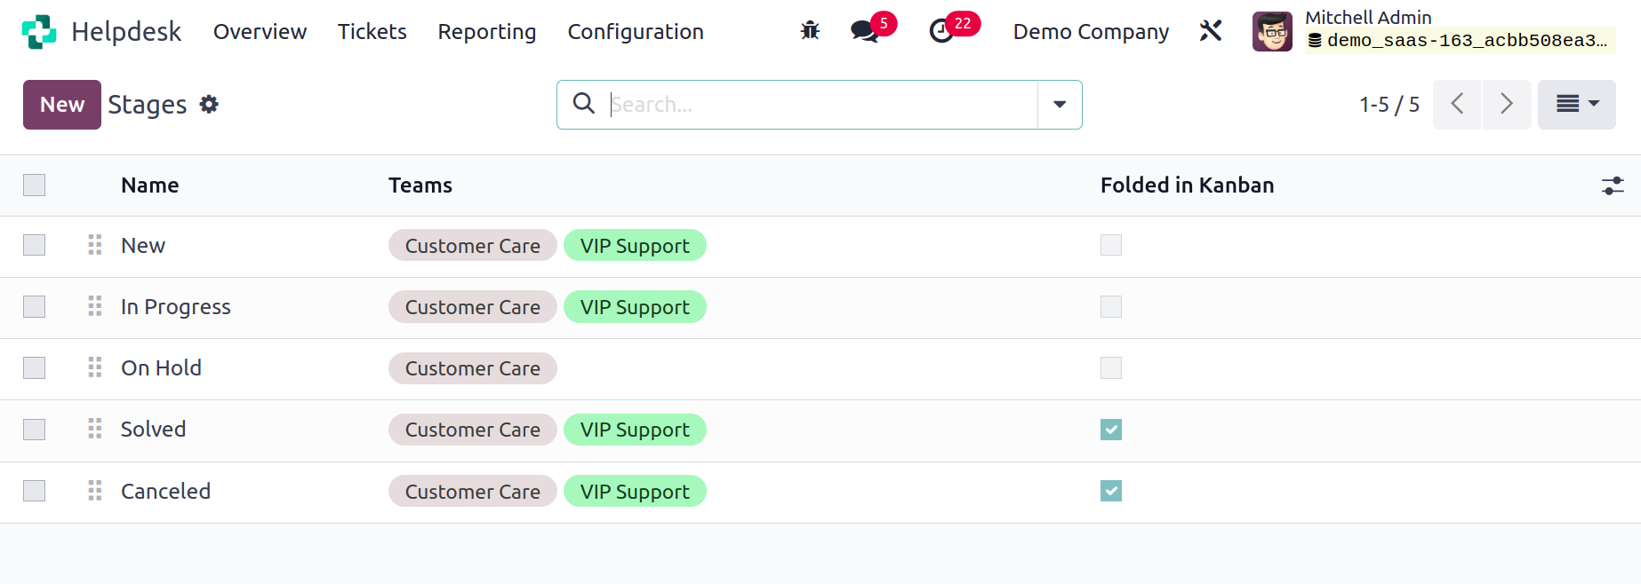The width and height of the screenshot is (1641, 584).
Task: Click the wrench and screwdriver tools icon
Action: pyautogui.click(x=1211, y=31)
